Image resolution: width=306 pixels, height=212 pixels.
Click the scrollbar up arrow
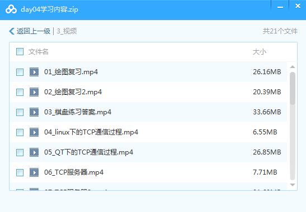tap(293, 67)
